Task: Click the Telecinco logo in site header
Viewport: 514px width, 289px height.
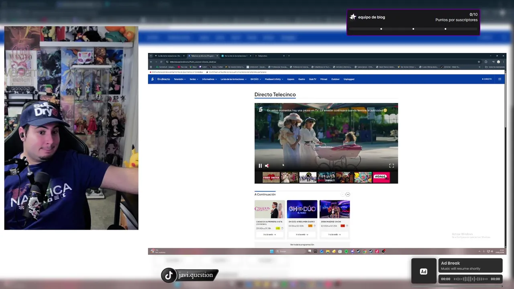Action: coord(153,79)
